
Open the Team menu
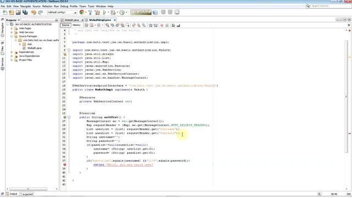82,6
